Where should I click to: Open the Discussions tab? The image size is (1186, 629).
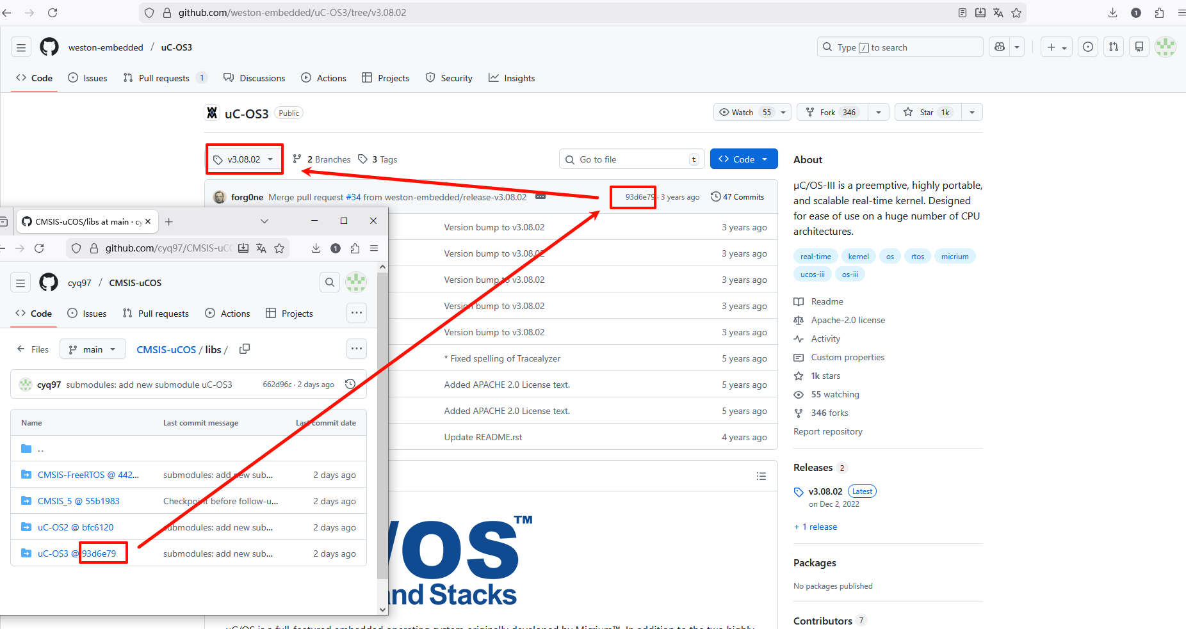(254, 78)
